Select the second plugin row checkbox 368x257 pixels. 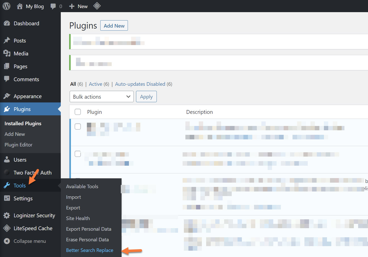pos(78,154)
